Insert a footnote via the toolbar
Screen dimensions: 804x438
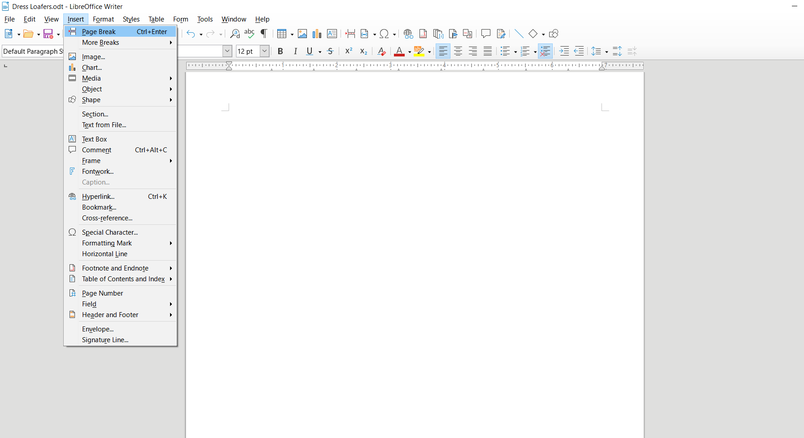422,34
